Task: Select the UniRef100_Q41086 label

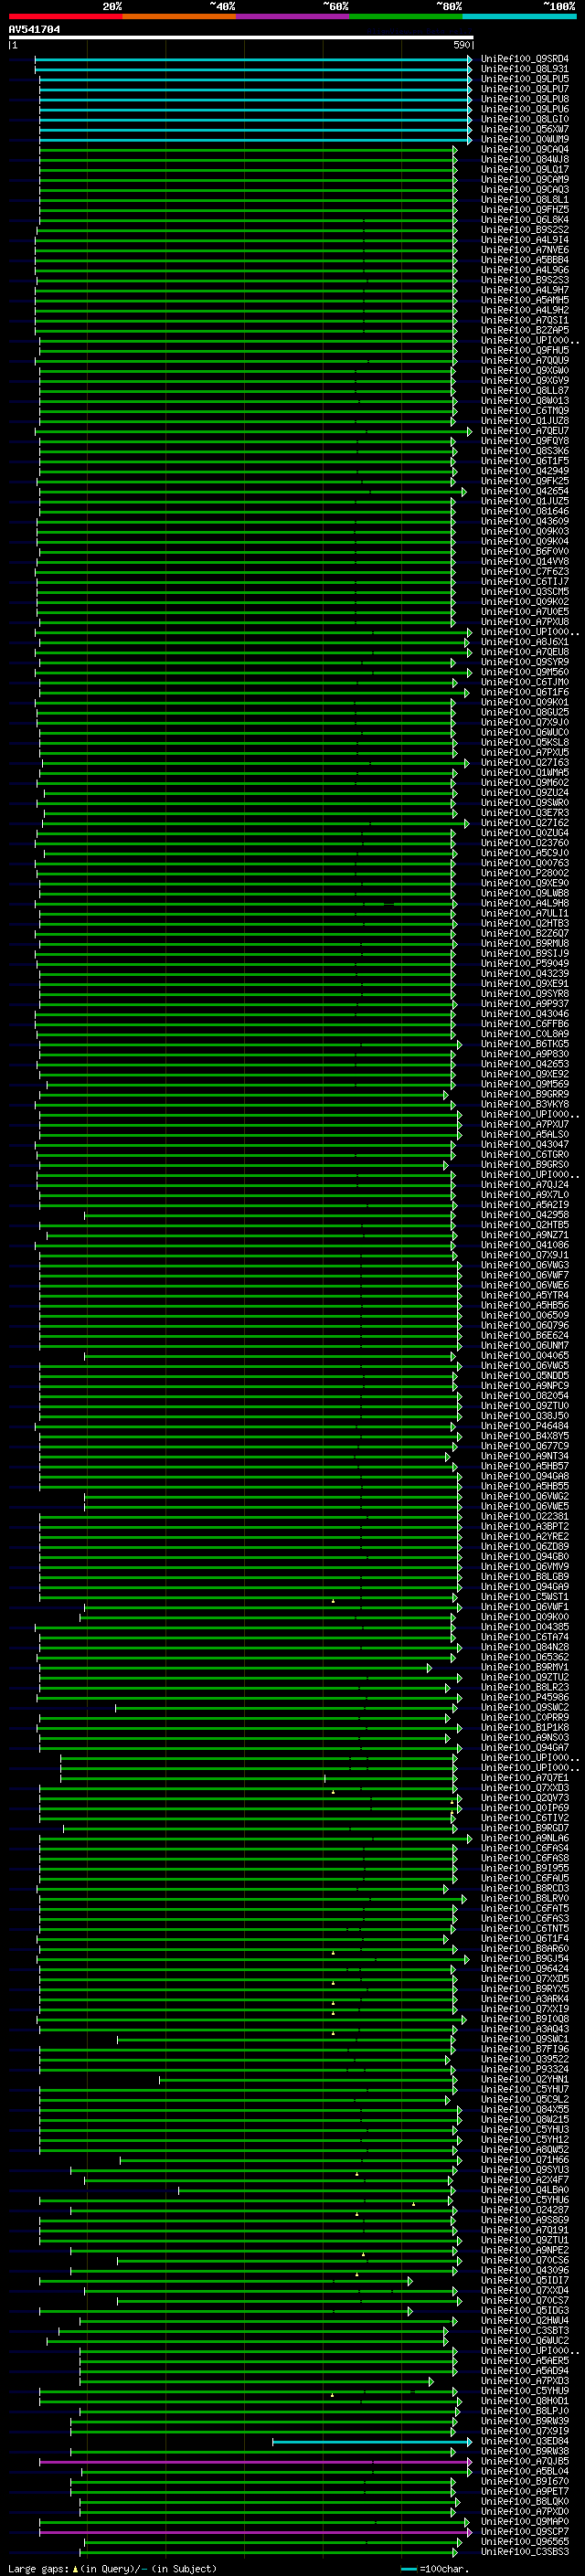Action: click(524, 1245)
